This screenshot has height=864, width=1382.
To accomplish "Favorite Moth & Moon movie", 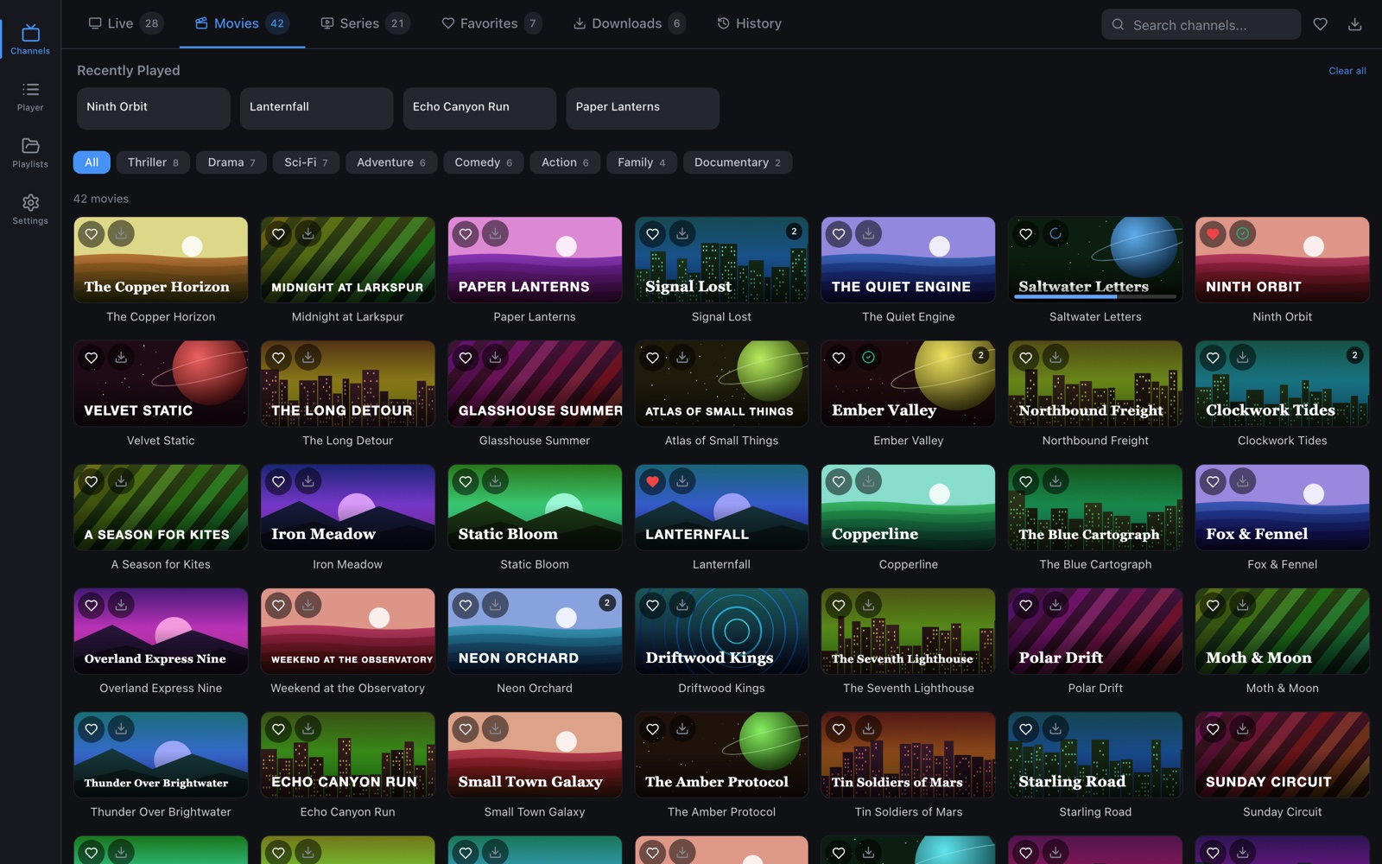I will coord(1213,605).
